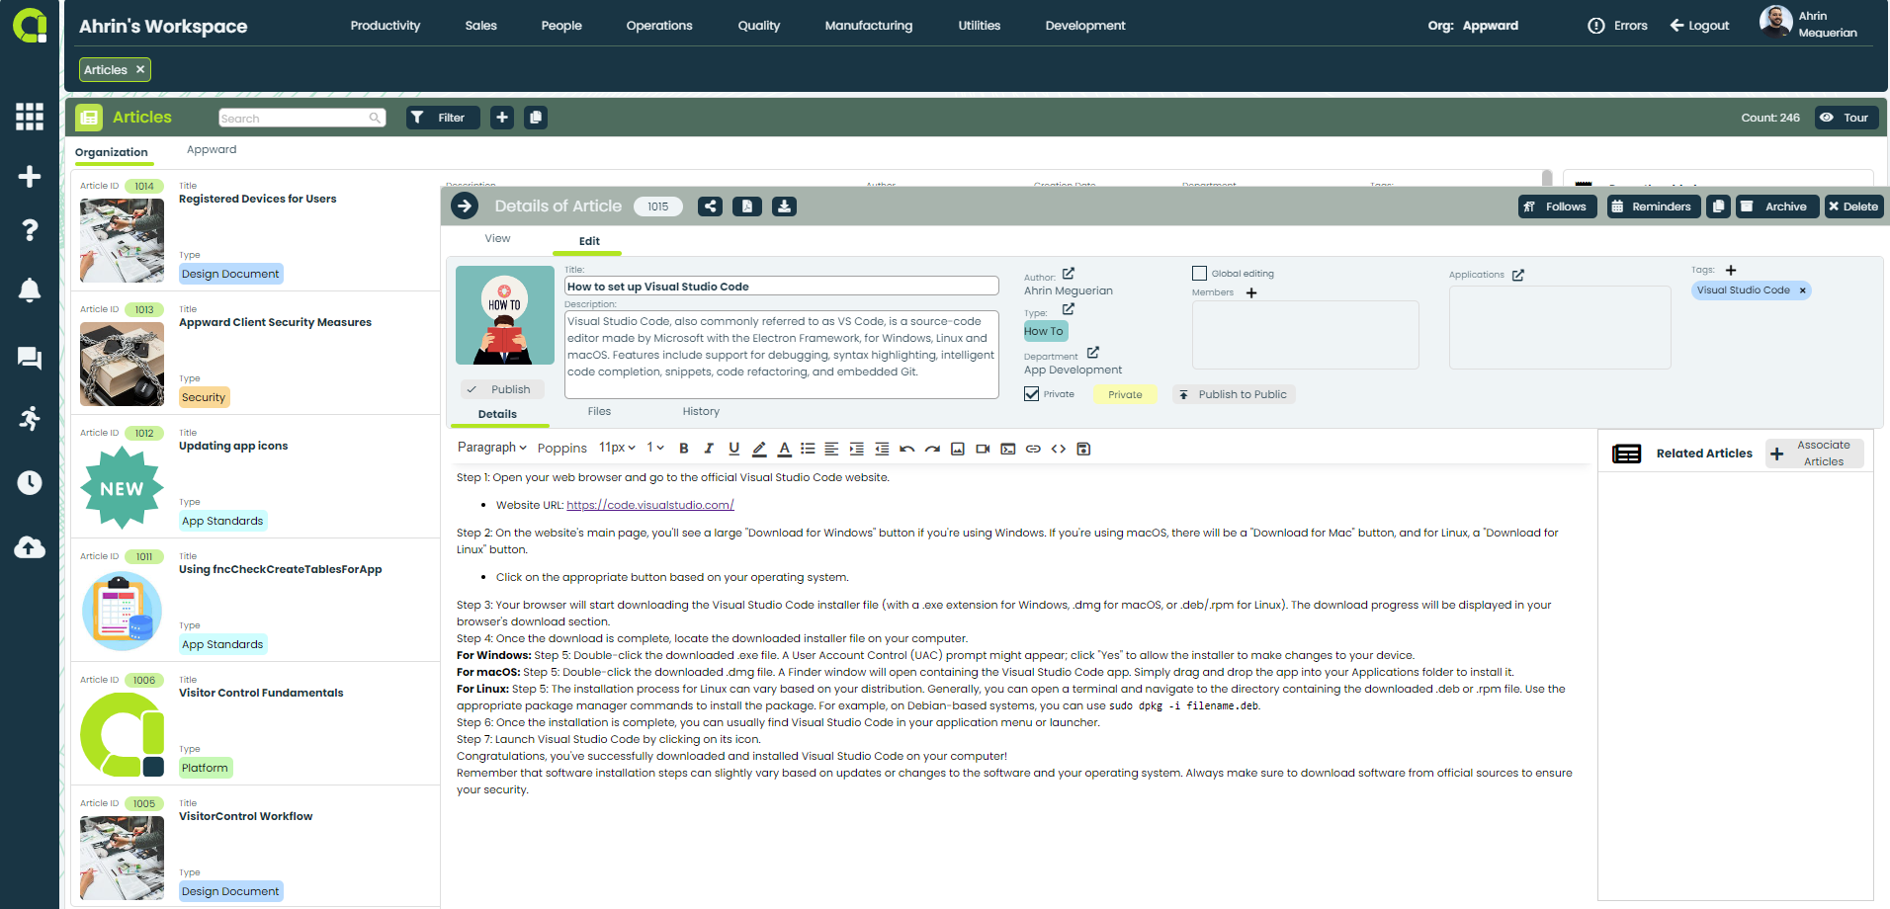
Task: Click the copy icon next to add article
Action: coord(536,118)
